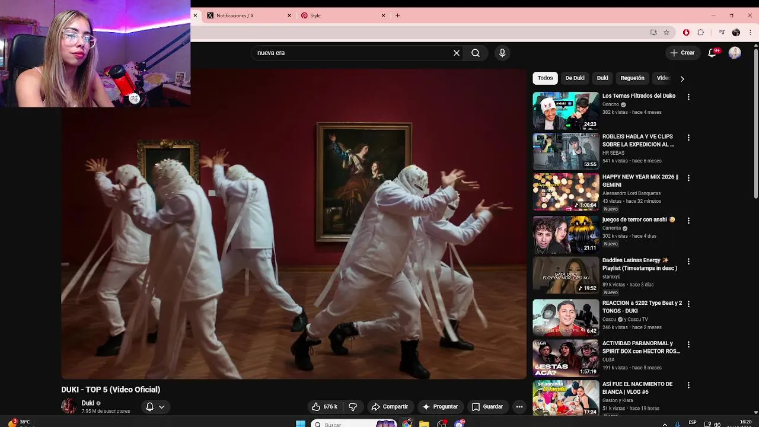The width and height of the screenshot is (759, 427).
Task: Open options for 'ACTIVIDAD PARANORMAL y SPIRIT BOX'
Action: tap(688, 344)
